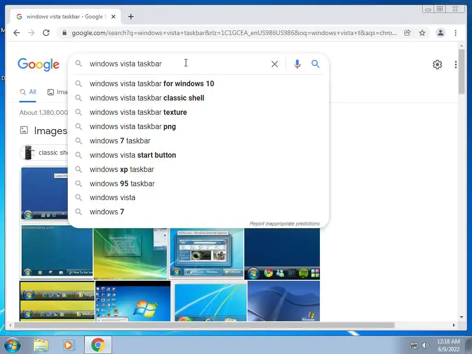The width and height of the screenshot is (472, 354).
Task: Start voice search with the microphone
Action: tap(297, 64)
